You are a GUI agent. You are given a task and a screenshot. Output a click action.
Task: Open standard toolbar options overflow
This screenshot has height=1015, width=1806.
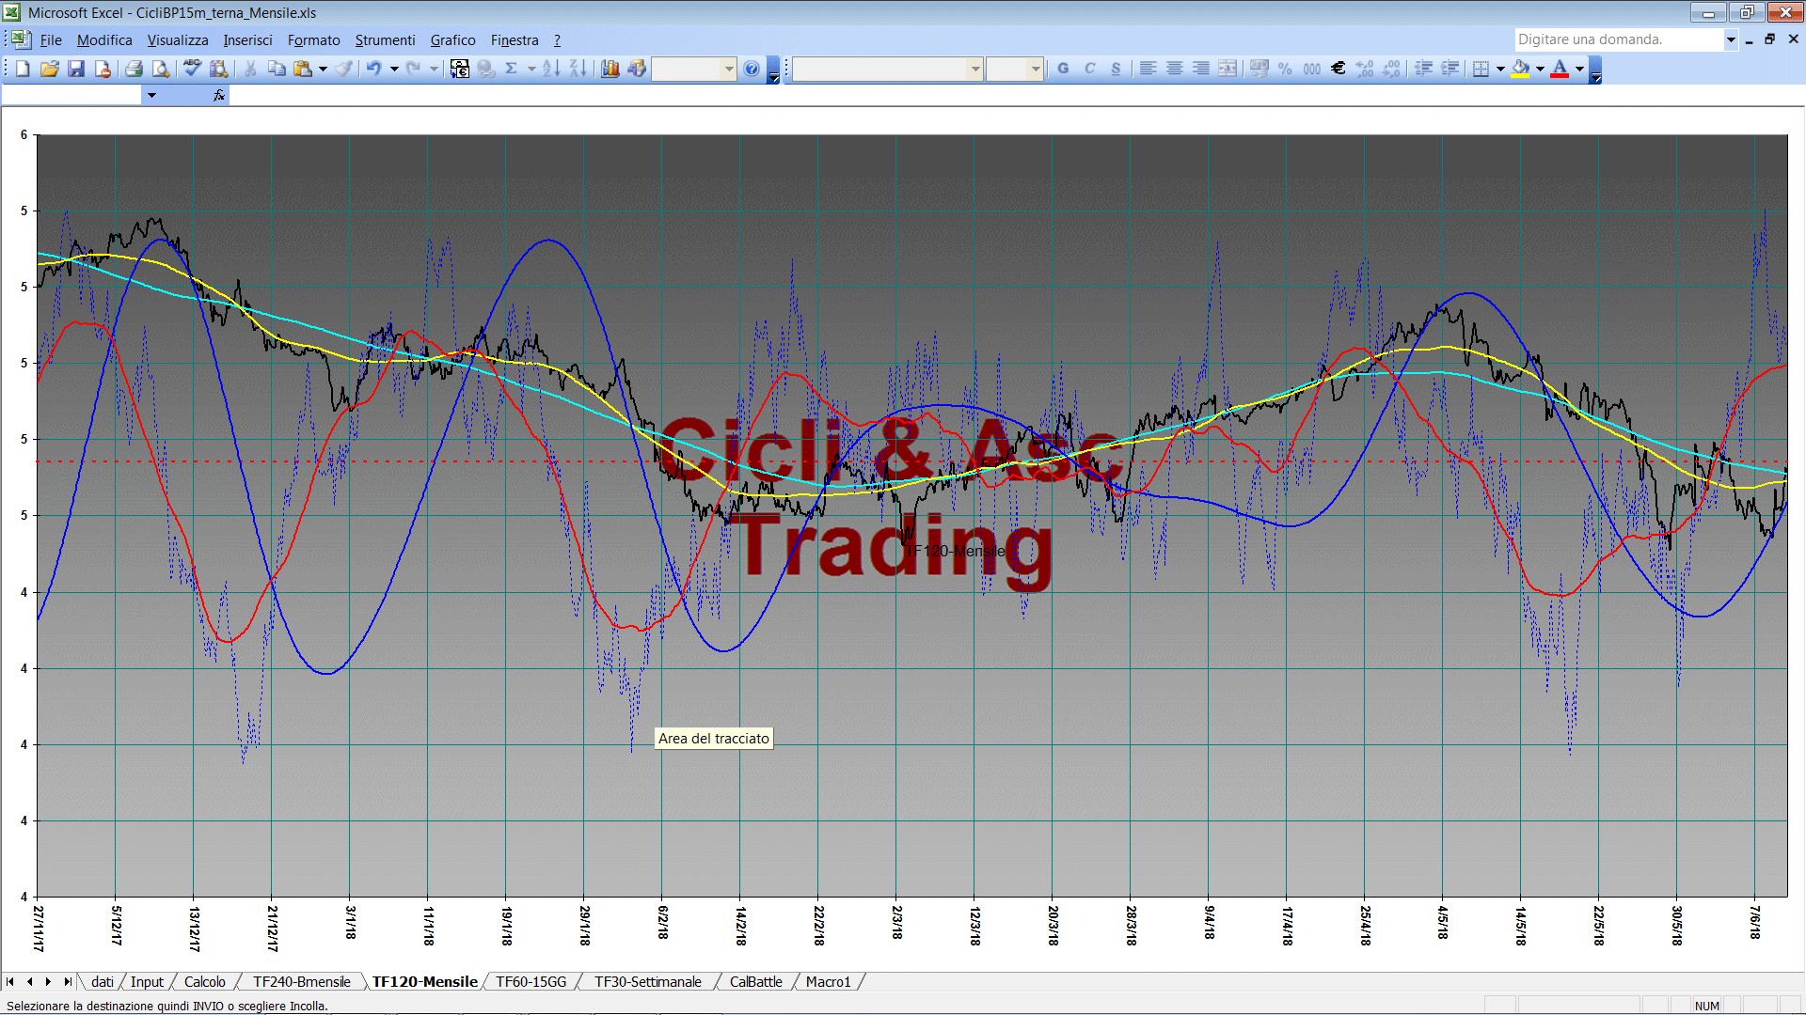[773, 70]
